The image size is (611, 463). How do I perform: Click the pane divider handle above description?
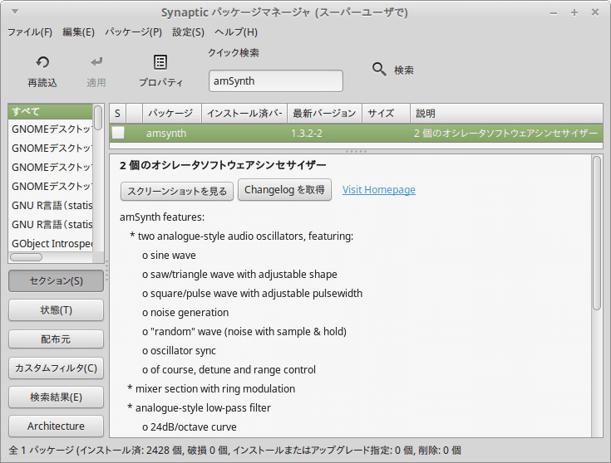tap(356, 151)
